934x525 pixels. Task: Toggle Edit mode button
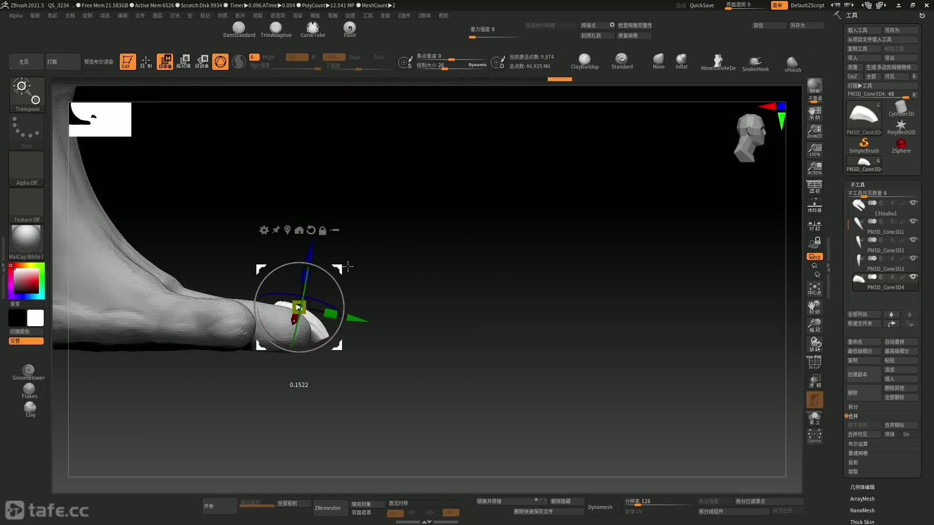point(127,62)
